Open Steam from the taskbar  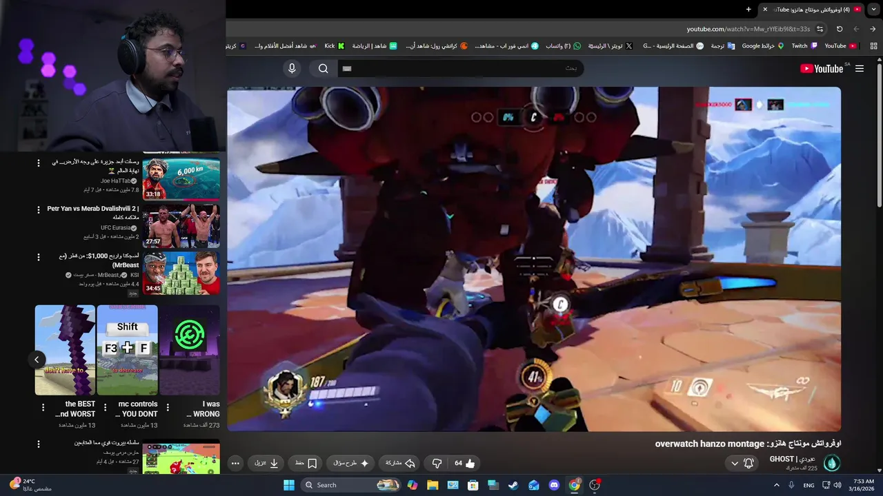point(513,485)
